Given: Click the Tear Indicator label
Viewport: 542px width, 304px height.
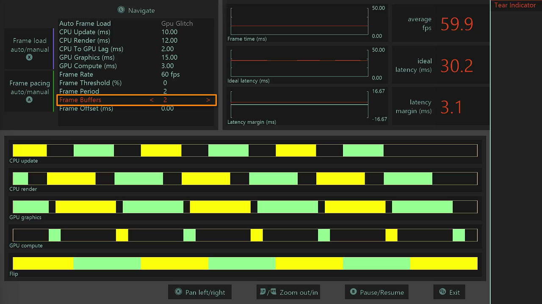Looking at the screenshot, I should (x=515, y=5).
